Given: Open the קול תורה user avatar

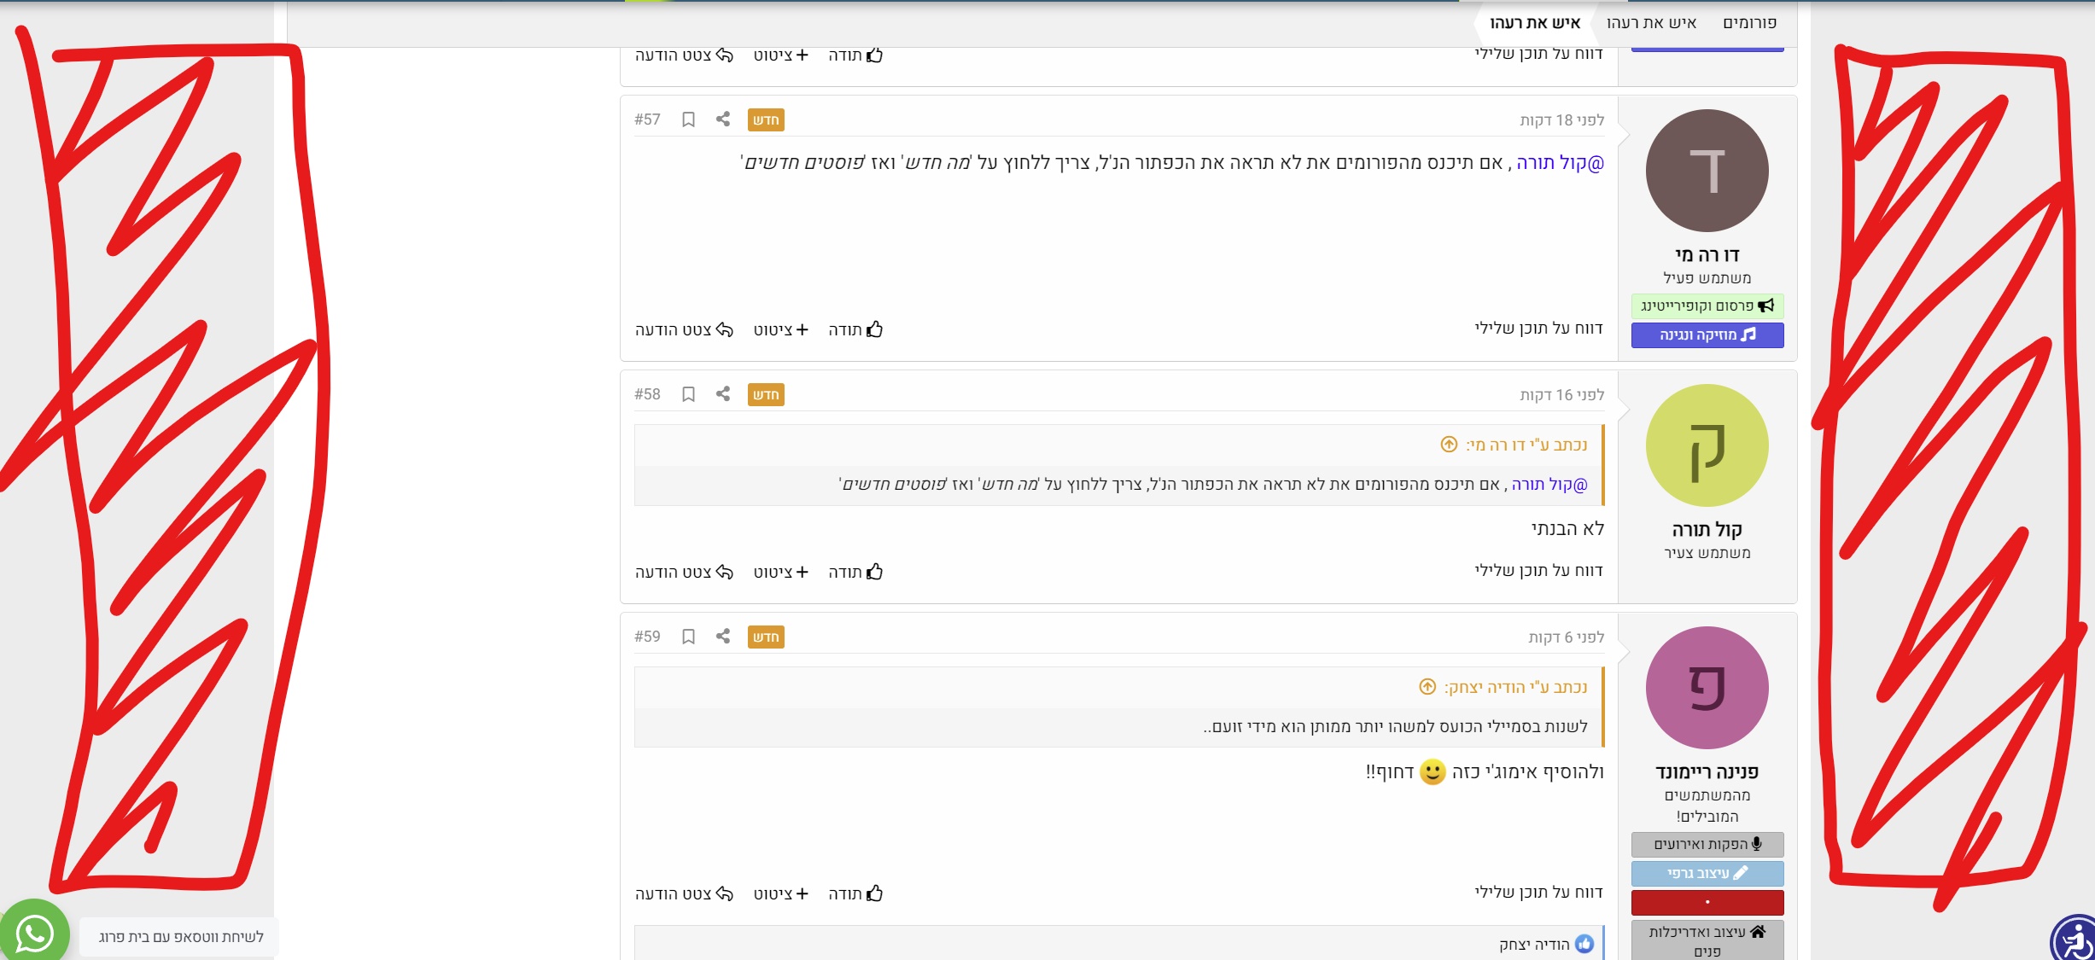Looking at the screenshot, I should click(1707, 445).
